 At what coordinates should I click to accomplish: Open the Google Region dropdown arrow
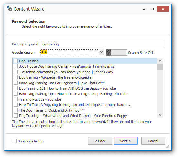pyautogui.click(x=101, y=52)
